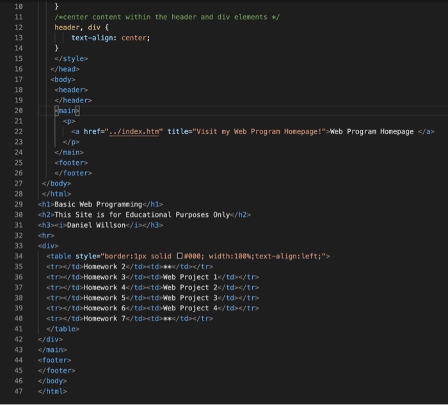Click line number 47 in the gutter
Screen dimensions: 448x405
(x=19, y=392)
